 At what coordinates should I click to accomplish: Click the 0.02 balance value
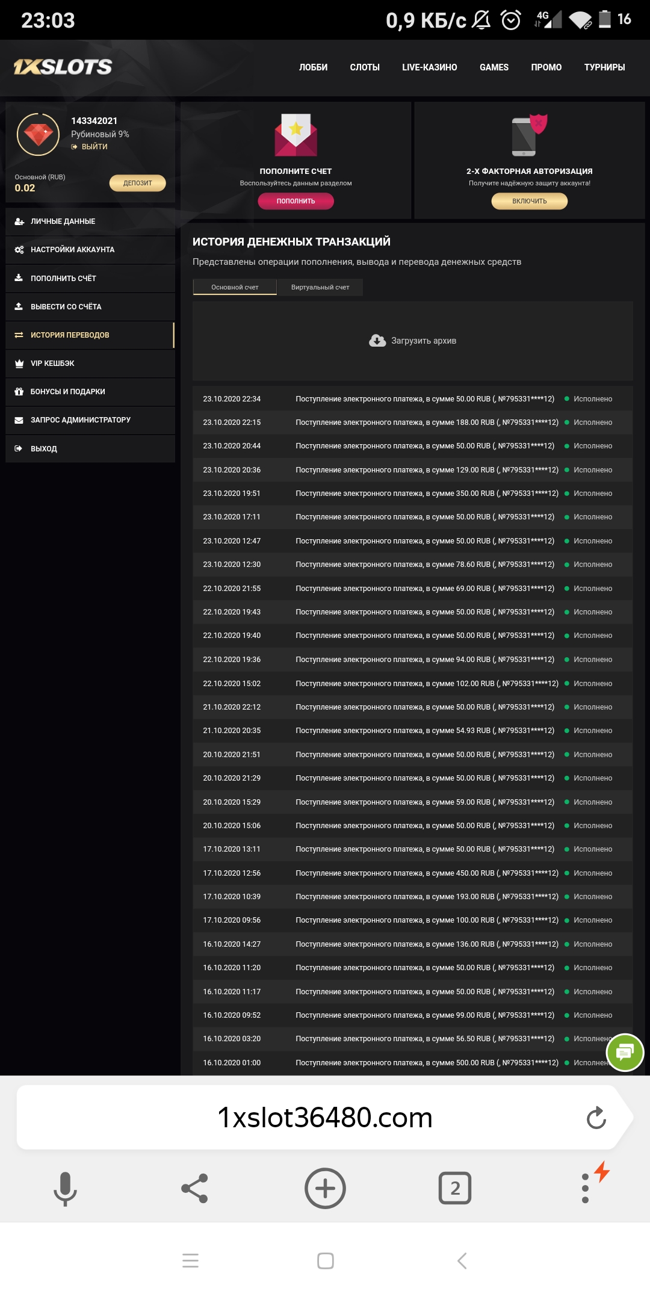[x=25, y=188]
